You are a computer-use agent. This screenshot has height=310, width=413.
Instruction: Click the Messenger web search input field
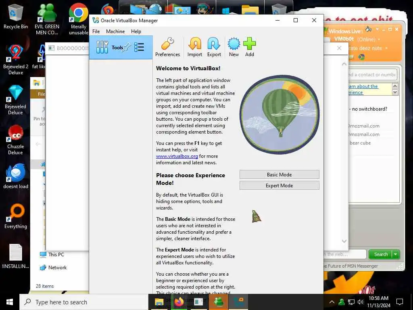tap(345, 254)
